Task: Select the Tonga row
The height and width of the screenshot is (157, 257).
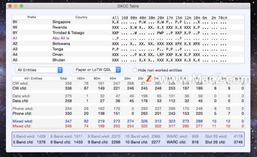Action: point(128,49)
